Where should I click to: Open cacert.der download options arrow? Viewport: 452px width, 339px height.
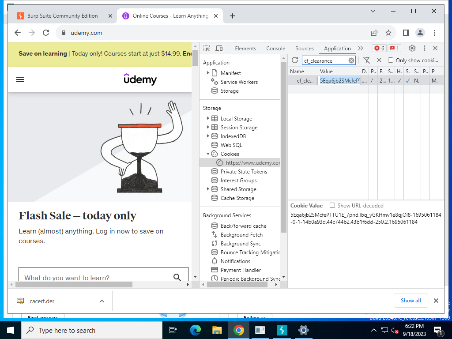tap(102, 301)
